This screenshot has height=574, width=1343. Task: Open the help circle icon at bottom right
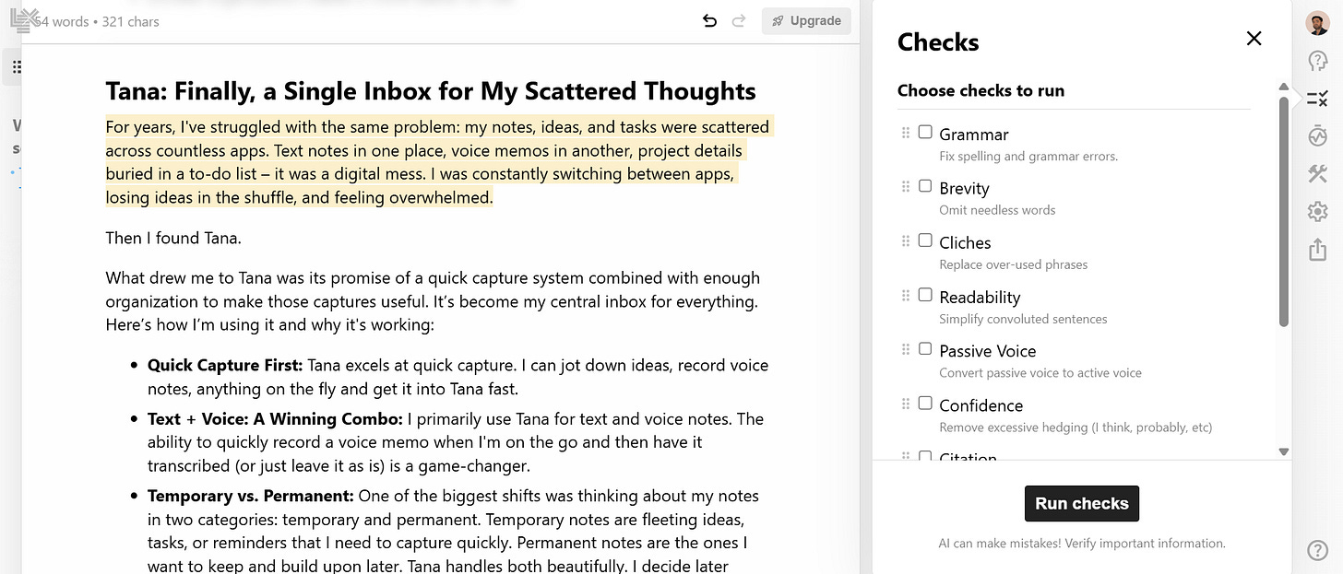(1318, 551)
